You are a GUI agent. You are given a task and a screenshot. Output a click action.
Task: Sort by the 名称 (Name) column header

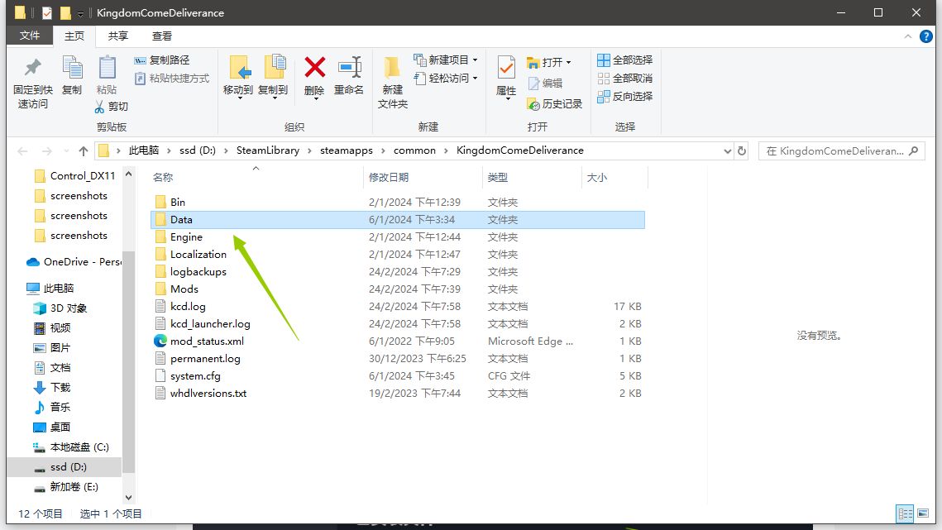click(x=163, y=177)
